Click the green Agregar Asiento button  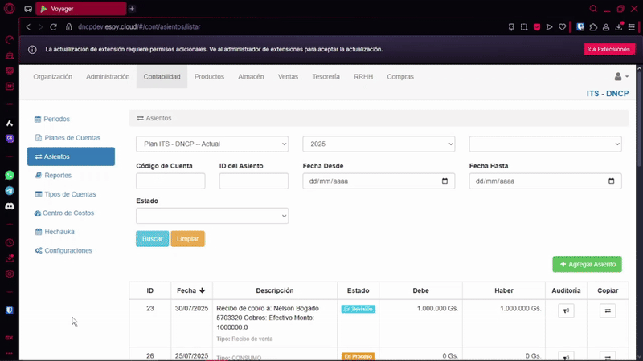(587, 264)
